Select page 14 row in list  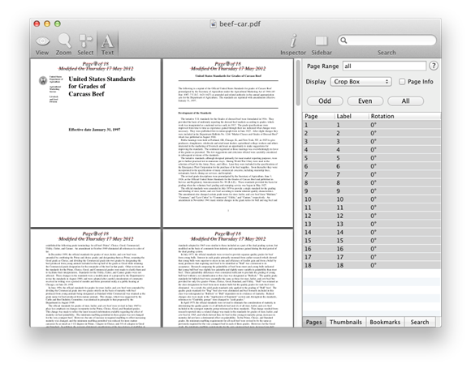point(372,232)
